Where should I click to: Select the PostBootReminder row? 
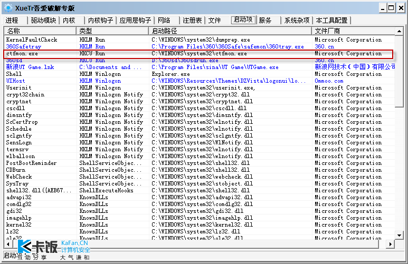click(200, 163)
